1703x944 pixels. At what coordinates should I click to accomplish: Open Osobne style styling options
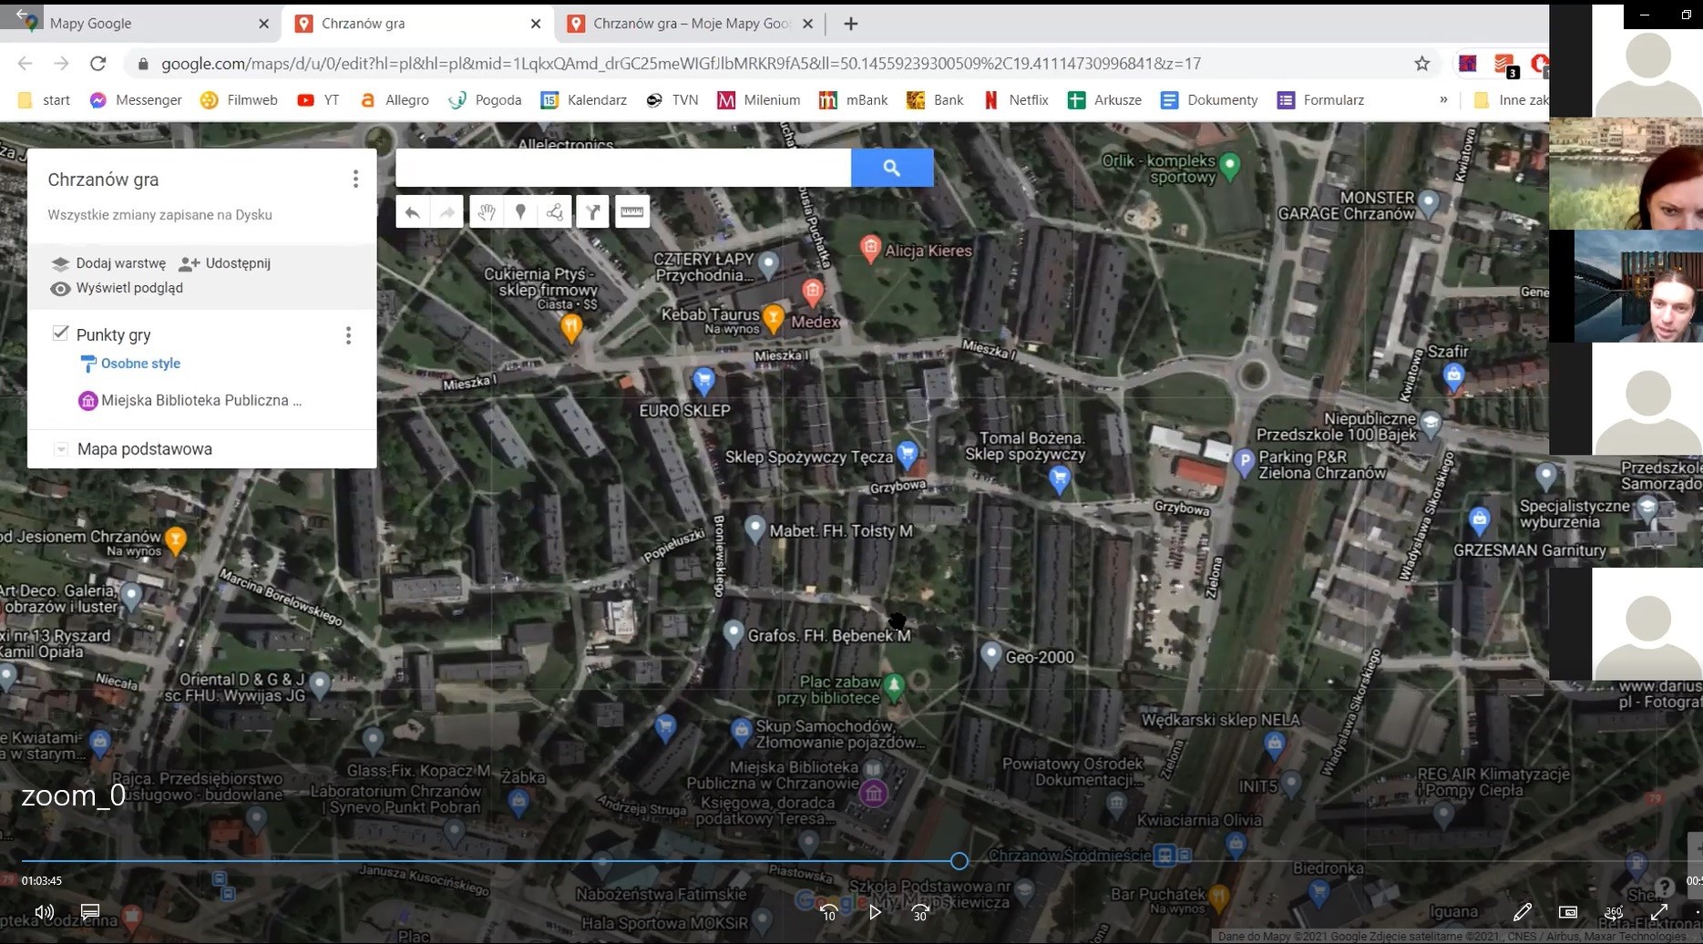tap(130, 364)
